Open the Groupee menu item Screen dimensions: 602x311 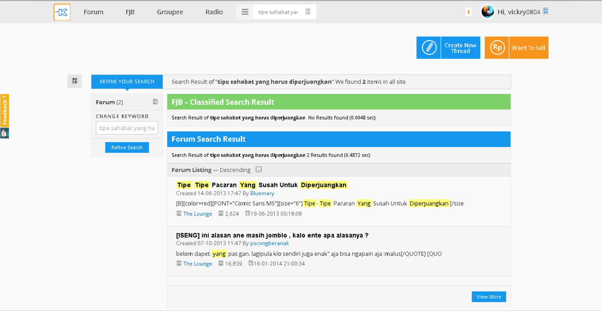(x=170, y=12)
